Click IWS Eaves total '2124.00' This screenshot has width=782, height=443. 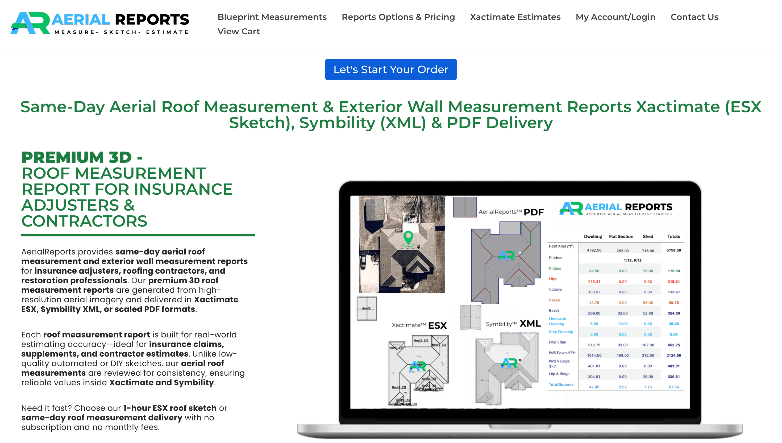(x=673, y=355)
